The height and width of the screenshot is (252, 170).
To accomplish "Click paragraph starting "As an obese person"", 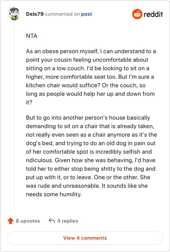I will click(x=91, y=77).
